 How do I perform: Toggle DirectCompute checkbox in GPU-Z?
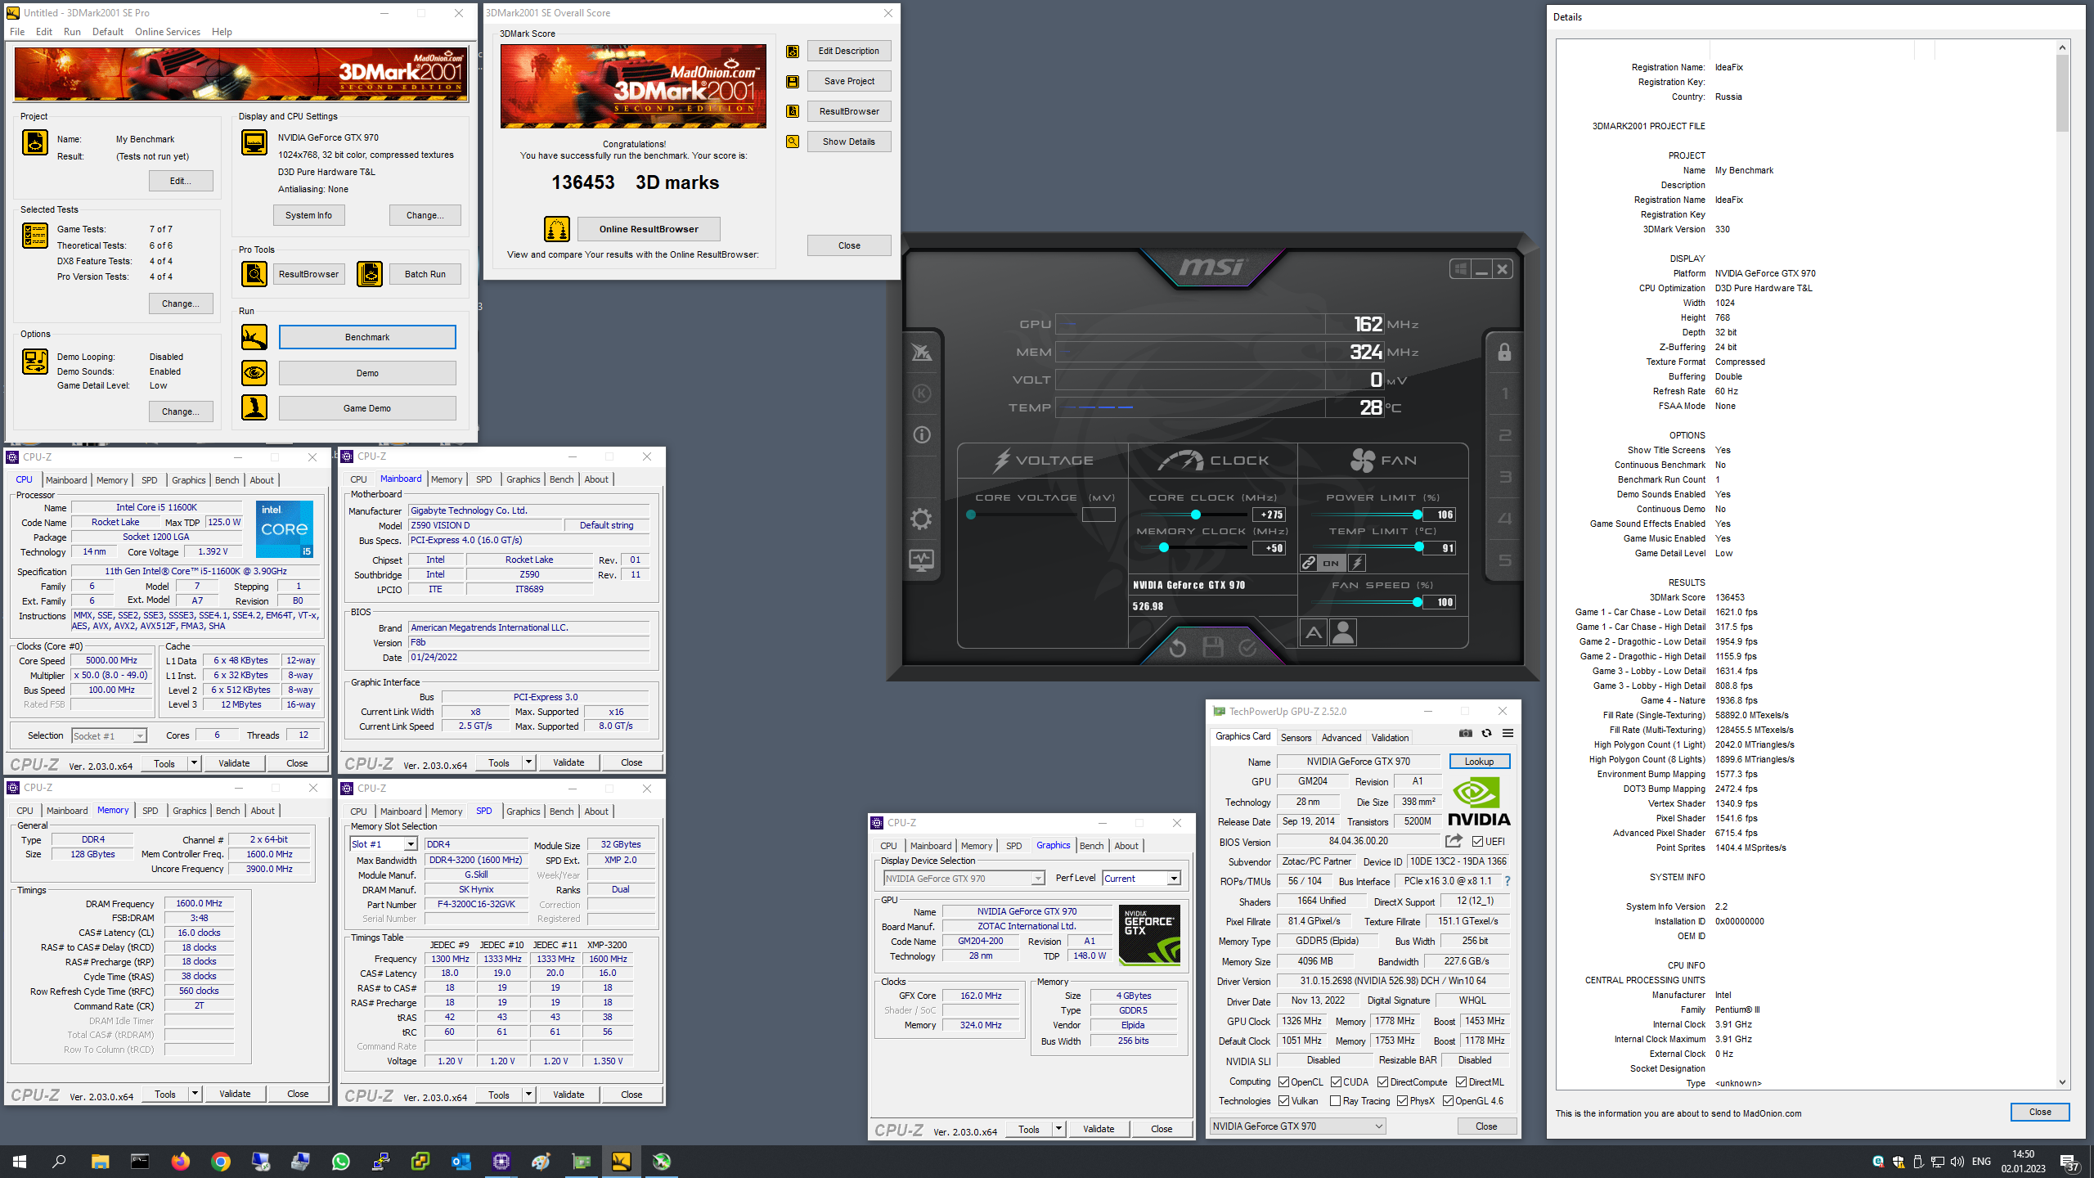[x=1382, y=1081]
